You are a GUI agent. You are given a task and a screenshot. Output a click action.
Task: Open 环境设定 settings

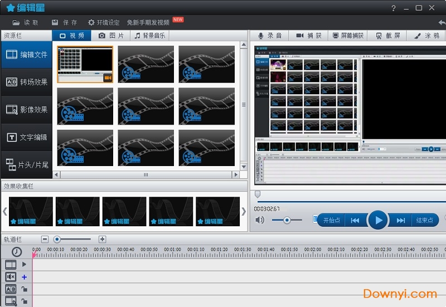coord(104,23)
